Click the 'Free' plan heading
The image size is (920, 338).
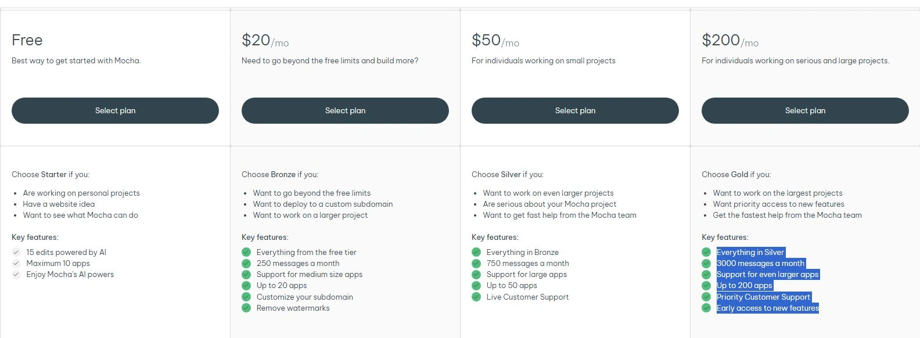[x=27, y=40]
